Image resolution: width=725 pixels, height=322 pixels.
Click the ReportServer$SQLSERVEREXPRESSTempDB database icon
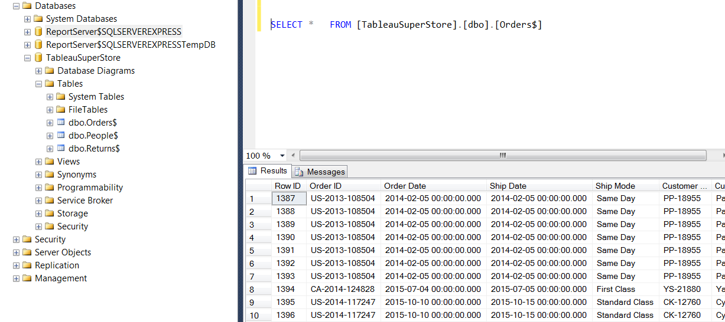[38, 45]
